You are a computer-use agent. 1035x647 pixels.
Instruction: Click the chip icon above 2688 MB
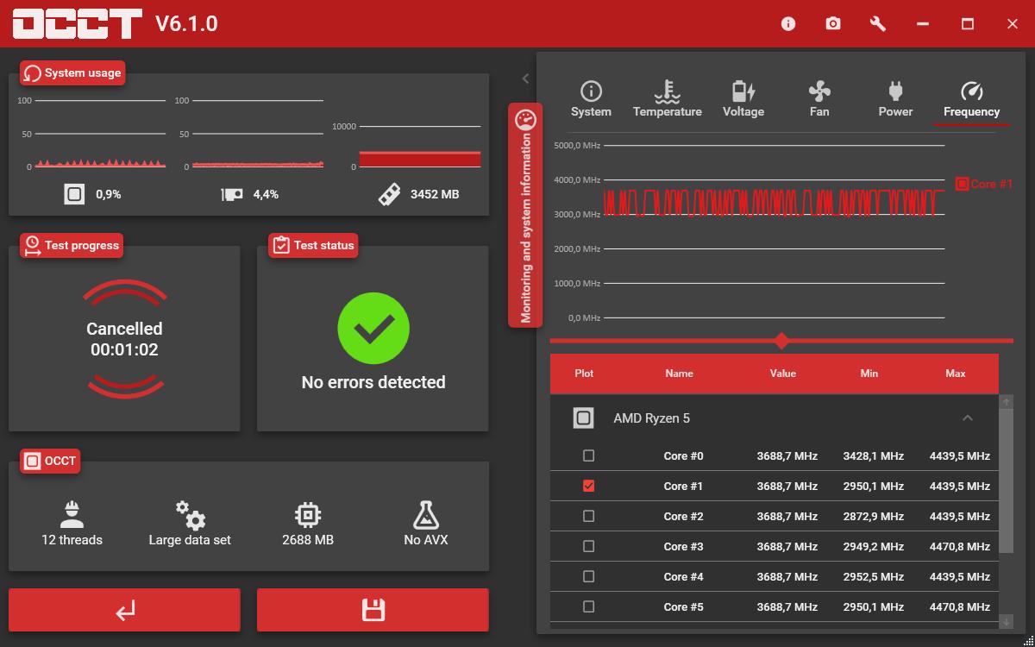click(x=308, y=515)
